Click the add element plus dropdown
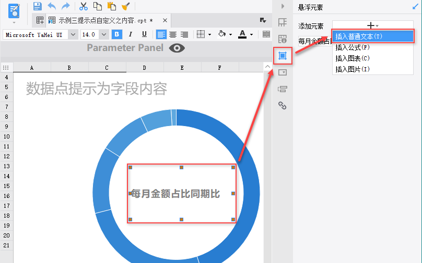The image size is (422, 263). 373,25
